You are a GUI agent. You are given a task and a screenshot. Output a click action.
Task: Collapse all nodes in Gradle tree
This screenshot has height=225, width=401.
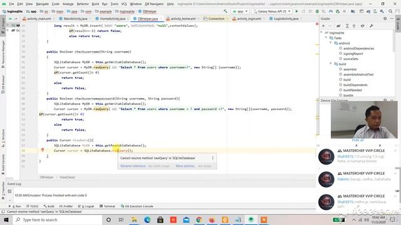click(354, 26)
